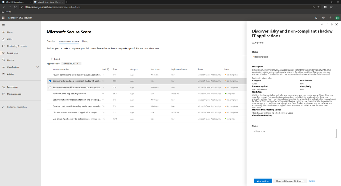Open 'Discover trends in shadow IT application usage'

[x=74, y=112]
